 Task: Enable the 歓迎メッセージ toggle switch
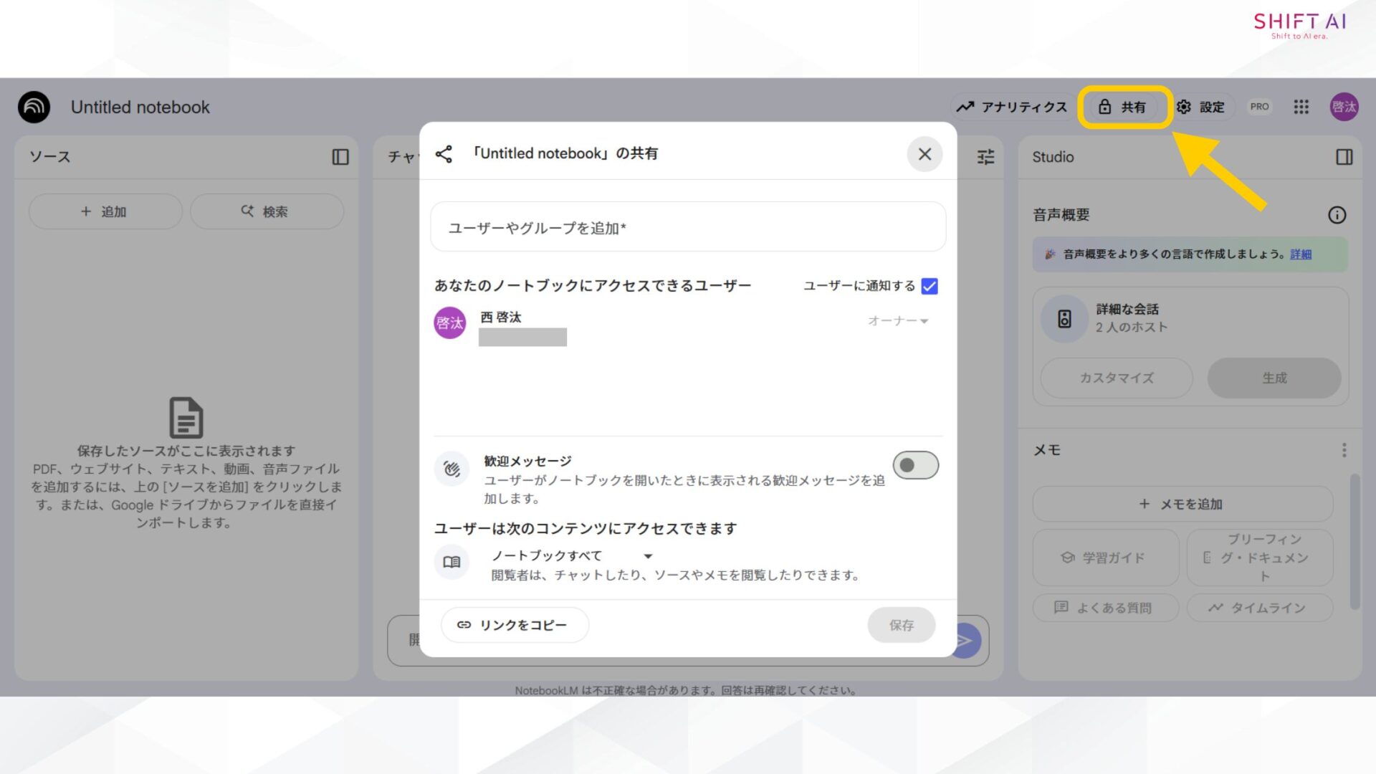pyautogui.click(x=915, y=465)
